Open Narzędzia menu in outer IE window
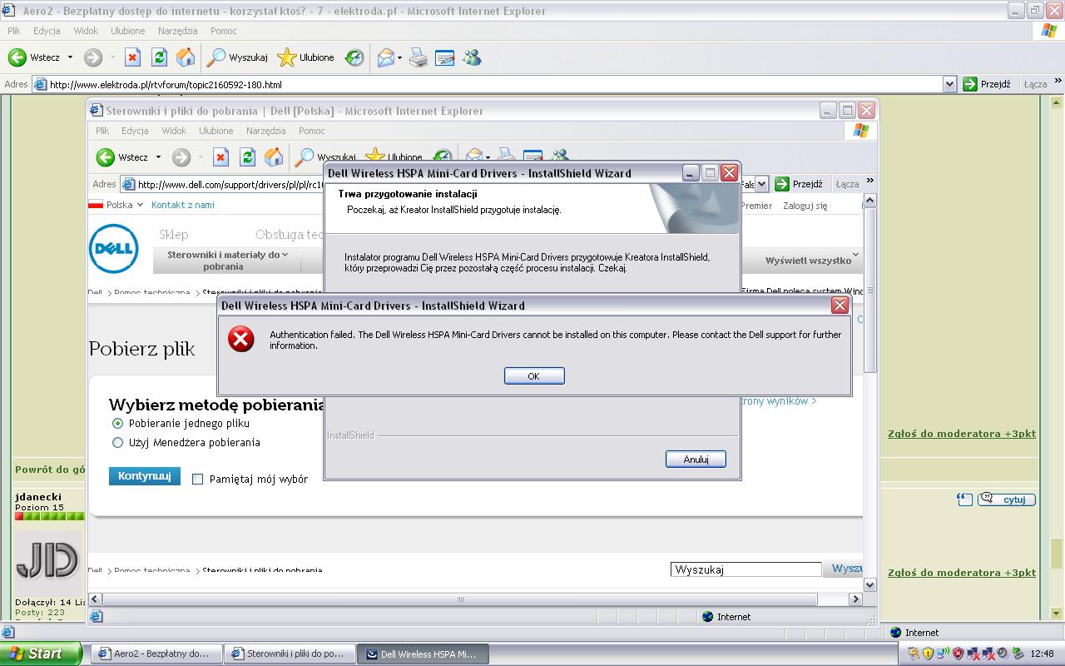 [x=178, y=31]
